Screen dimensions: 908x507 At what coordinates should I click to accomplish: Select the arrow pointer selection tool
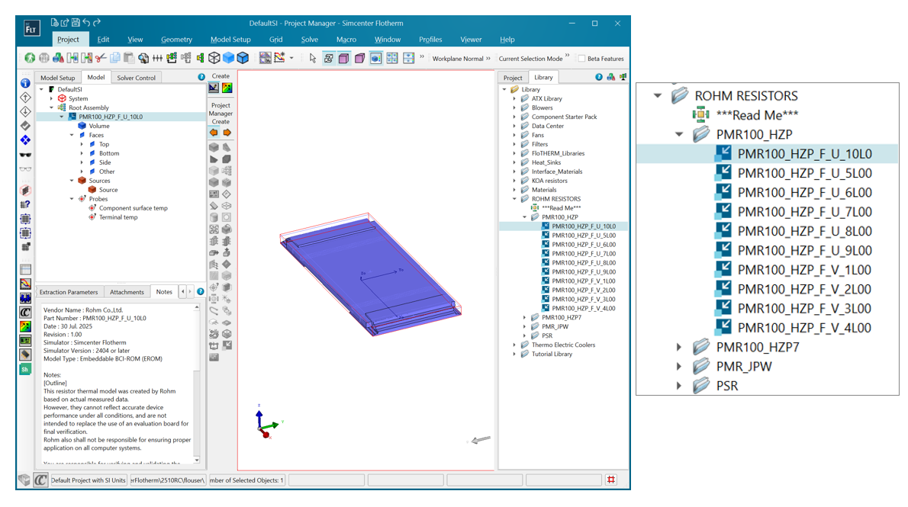click(x=314, y=57)
